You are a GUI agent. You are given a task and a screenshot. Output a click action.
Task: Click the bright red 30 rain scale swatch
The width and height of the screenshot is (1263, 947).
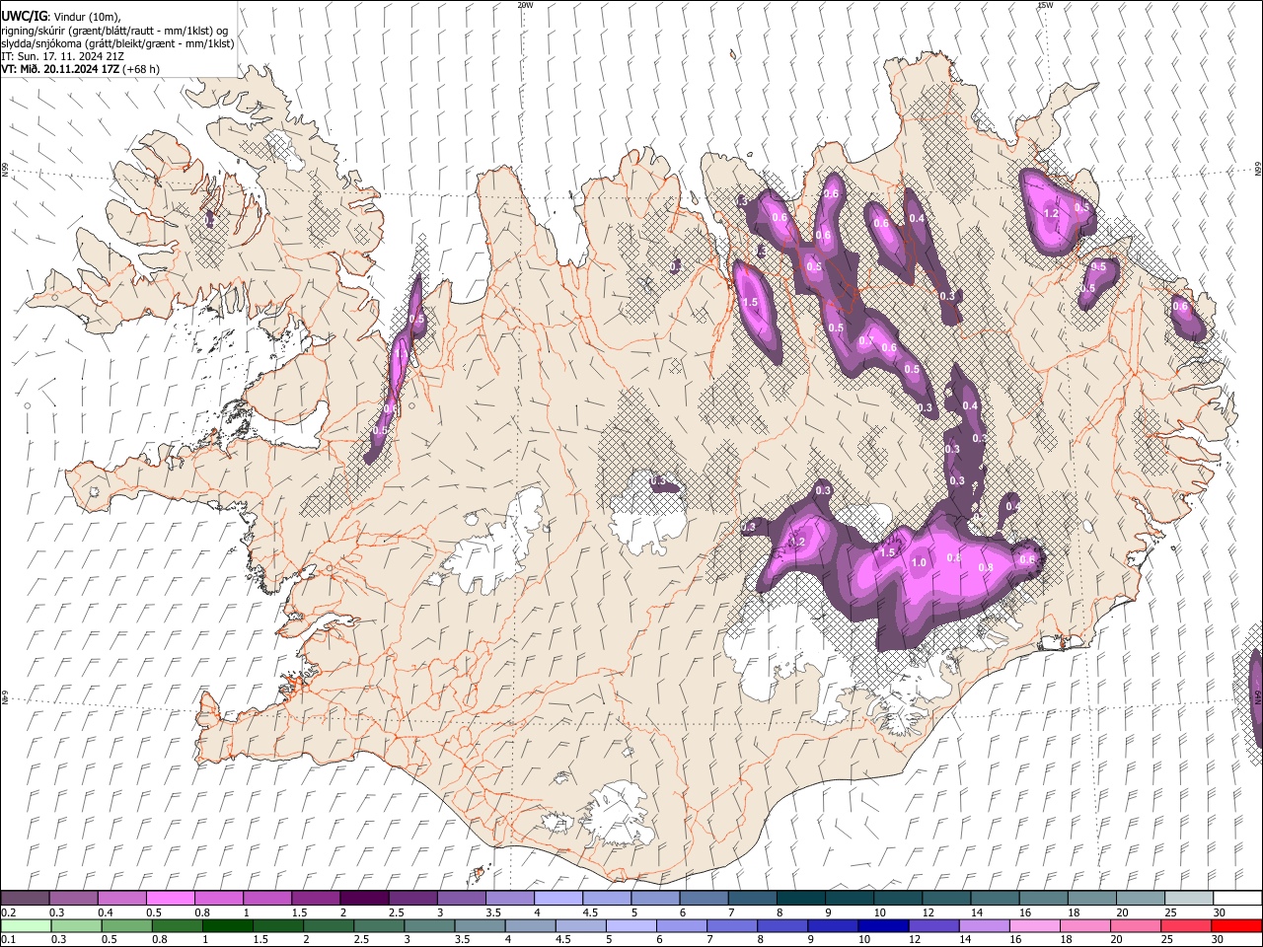pyautogui.click(x=1236, y=925)
